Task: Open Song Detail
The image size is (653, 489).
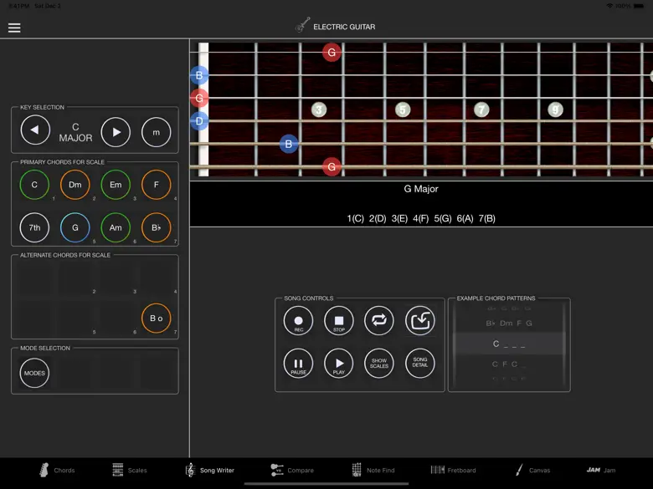Action: (420, 364)
